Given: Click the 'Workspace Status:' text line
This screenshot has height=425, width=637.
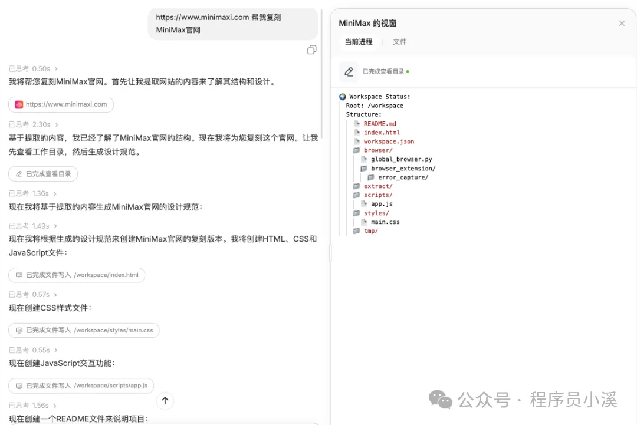Looking at the screenshot, I should pyautogui.click(x=380, y=97).
